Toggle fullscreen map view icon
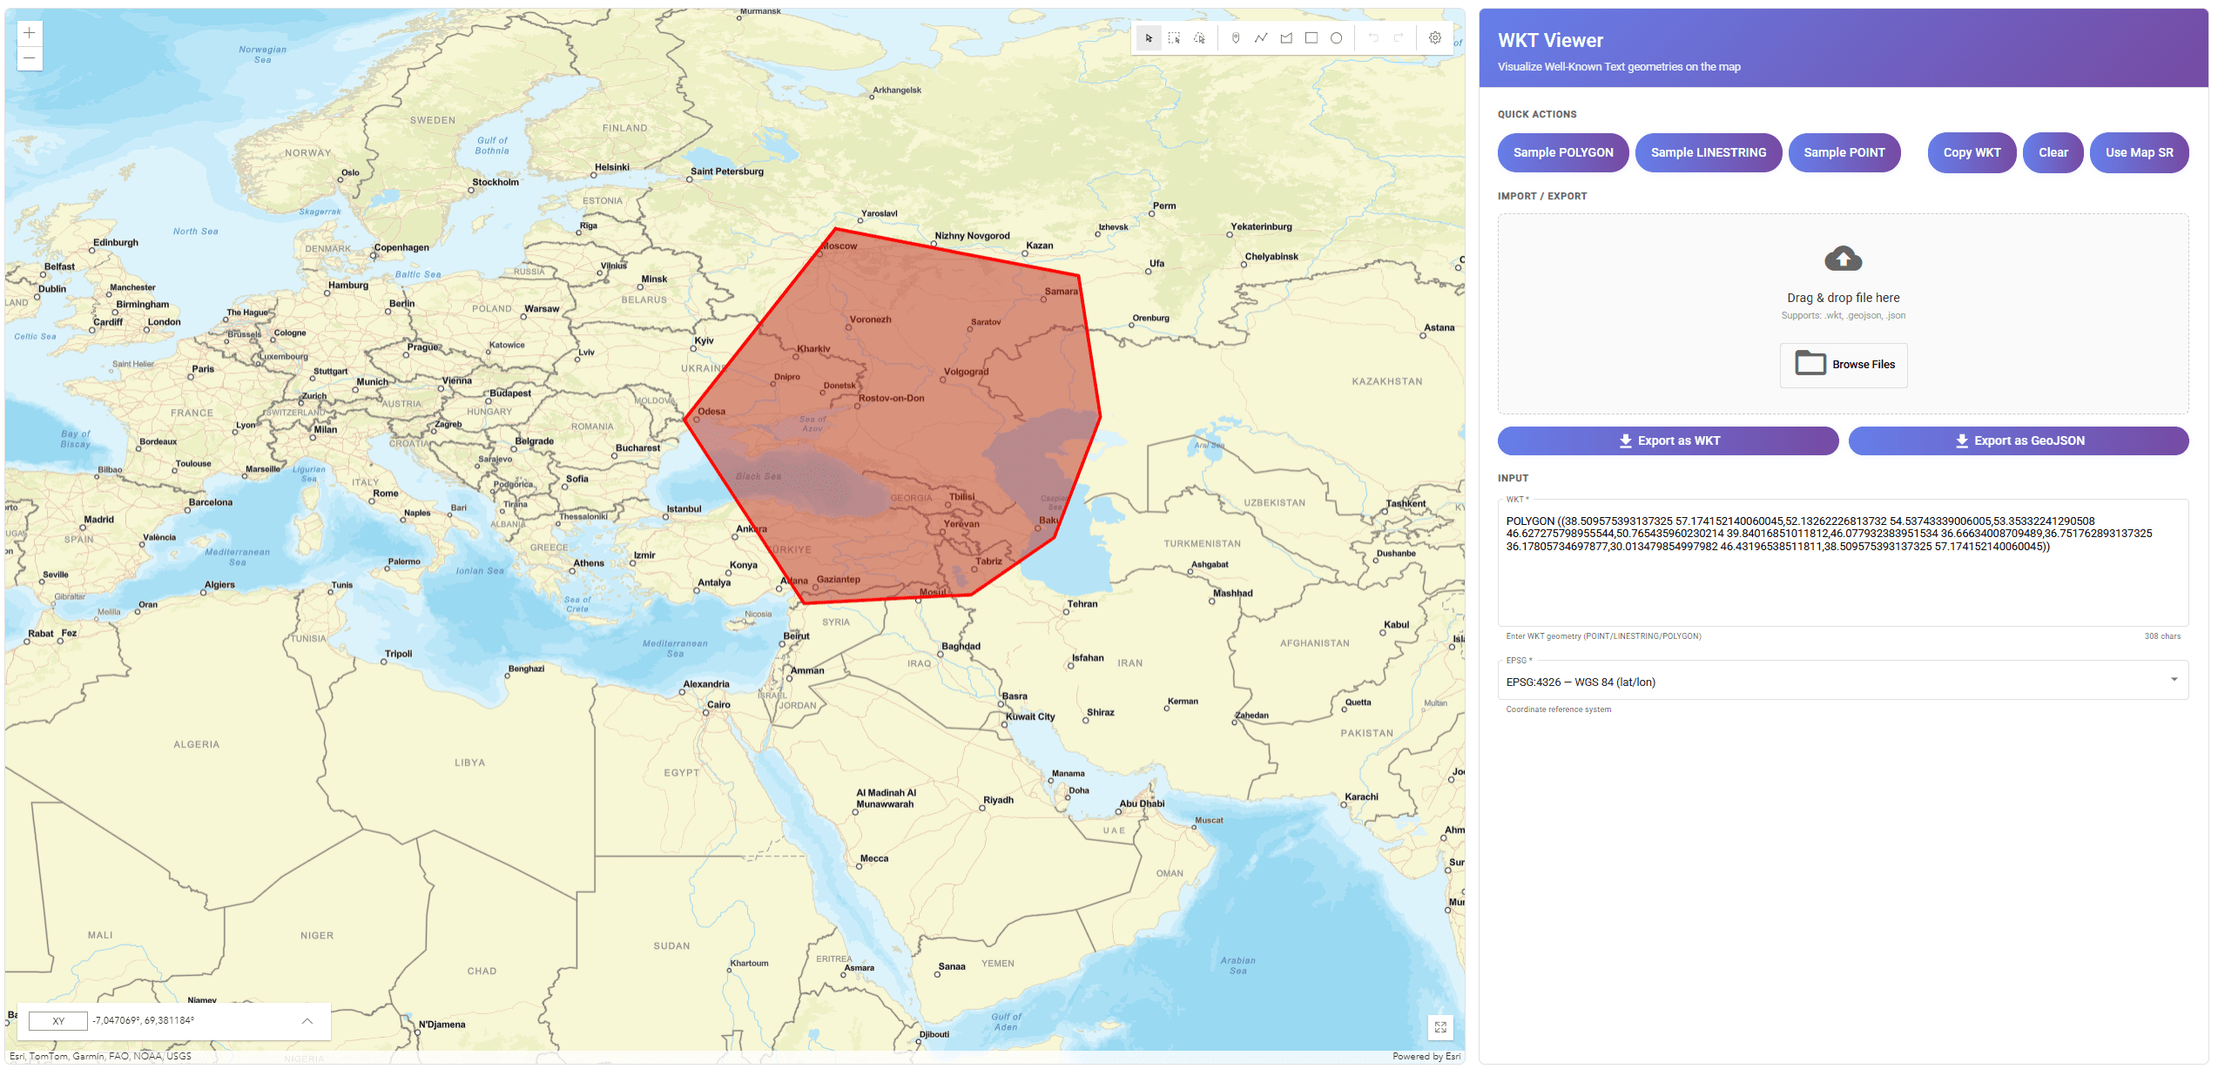Image resolution: width=2218 pixels, height=1069 pixels. pos(1440,1027)
